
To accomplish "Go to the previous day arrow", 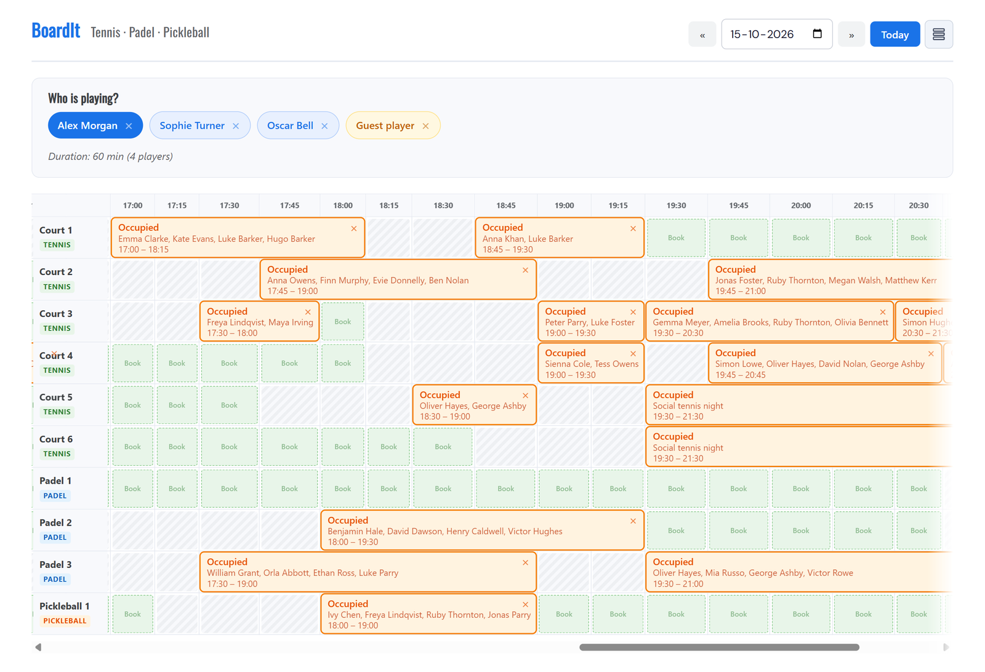I will (702, 34).
